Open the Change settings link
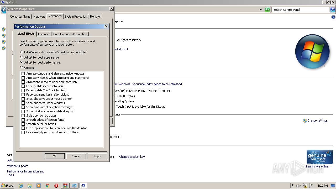This screenshot has width=336, height=189. point(317,120)
